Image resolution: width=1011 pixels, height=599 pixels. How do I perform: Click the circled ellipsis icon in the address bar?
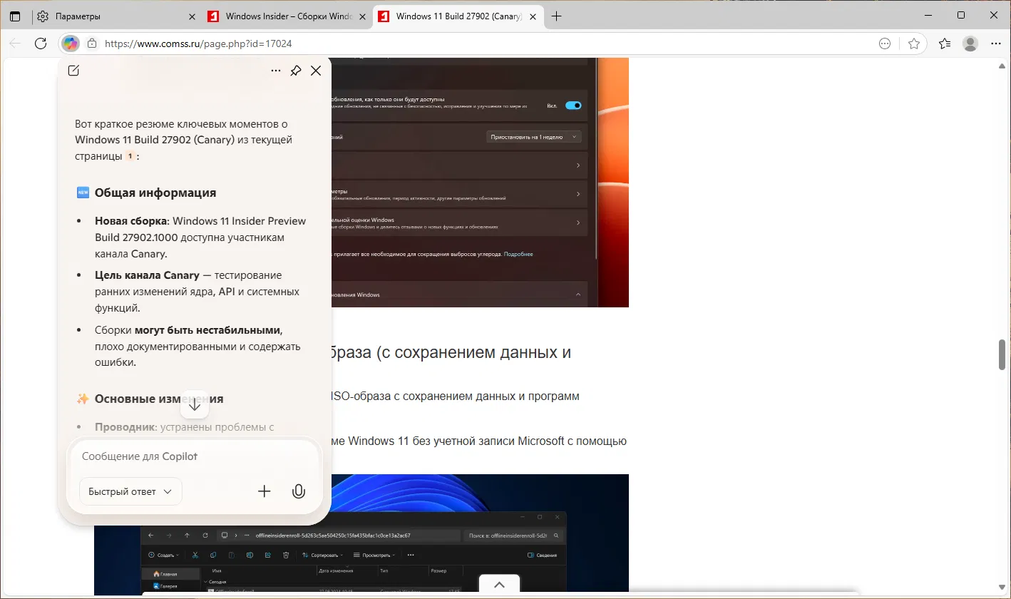coord(885,43)
